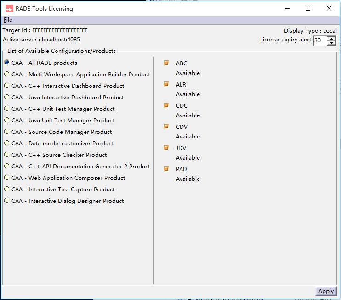The image size is (341, 300).
Task: Pick Source Code Manager Product radio button
Action: (x=7, y=132)
